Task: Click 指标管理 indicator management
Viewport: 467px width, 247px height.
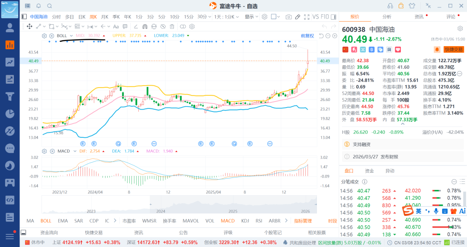Action: click(x=303, y=221)
